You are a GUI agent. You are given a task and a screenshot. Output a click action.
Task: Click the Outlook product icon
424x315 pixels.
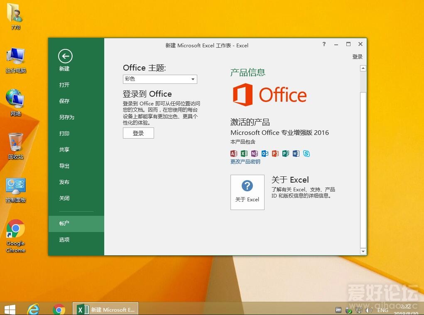(x=265, y=154)
